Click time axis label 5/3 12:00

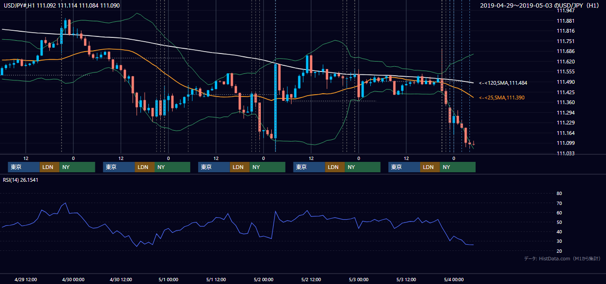click(406, 279)
